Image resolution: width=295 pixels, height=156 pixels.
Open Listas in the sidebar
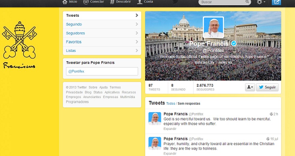102,51
